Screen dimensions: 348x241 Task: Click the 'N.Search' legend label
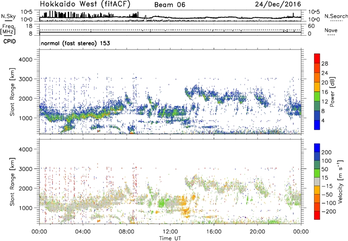336,16
